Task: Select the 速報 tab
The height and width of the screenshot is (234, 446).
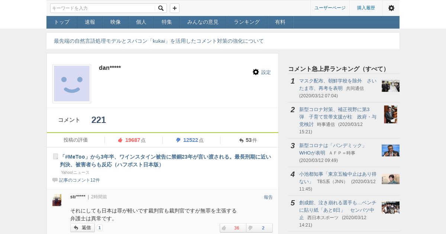Action: point(90,22)
